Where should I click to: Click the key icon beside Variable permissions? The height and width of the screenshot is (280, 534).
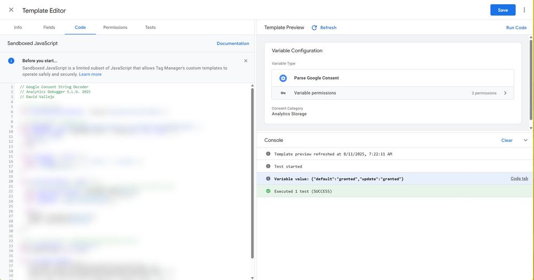coord(283,93)
